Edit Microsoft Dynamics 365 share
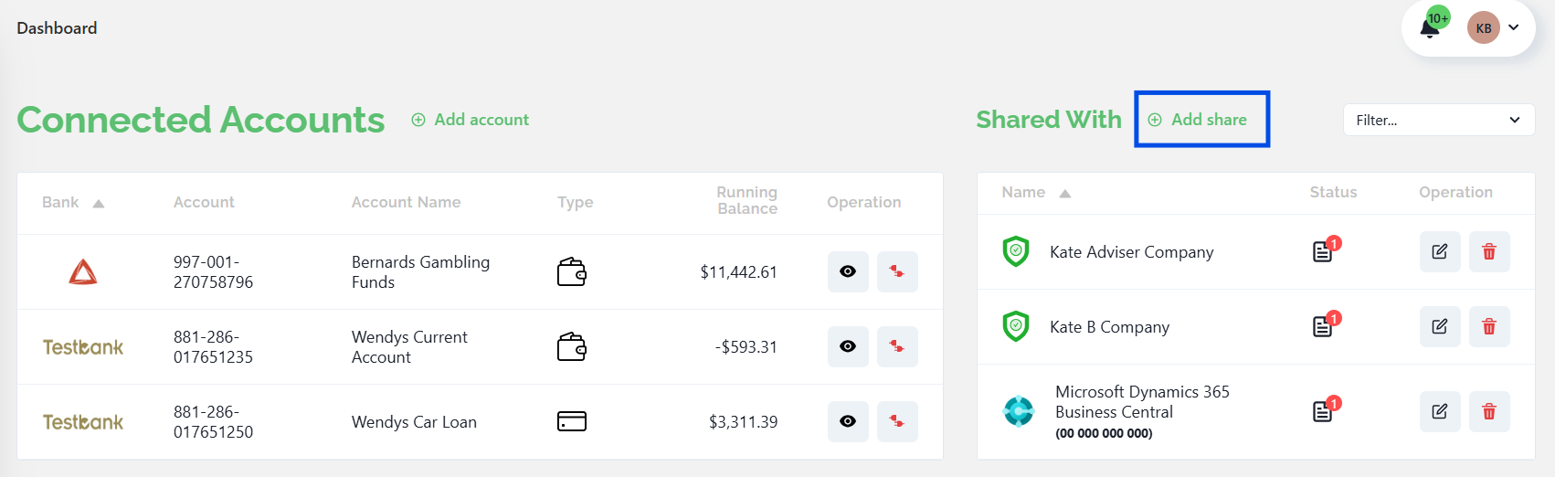This screenshot has height=477, width=1555. [1440, 412]
